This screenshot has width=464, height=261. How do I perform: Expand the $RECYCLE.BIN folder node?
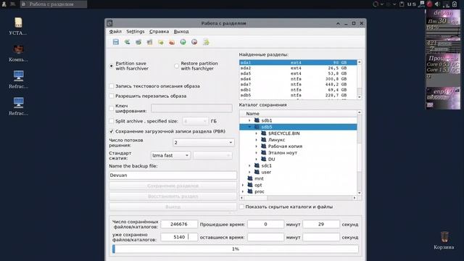tap(256, 133)
